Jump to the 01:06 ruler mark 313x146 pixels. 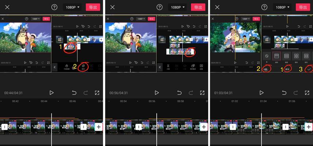click(x=292, y=101)
